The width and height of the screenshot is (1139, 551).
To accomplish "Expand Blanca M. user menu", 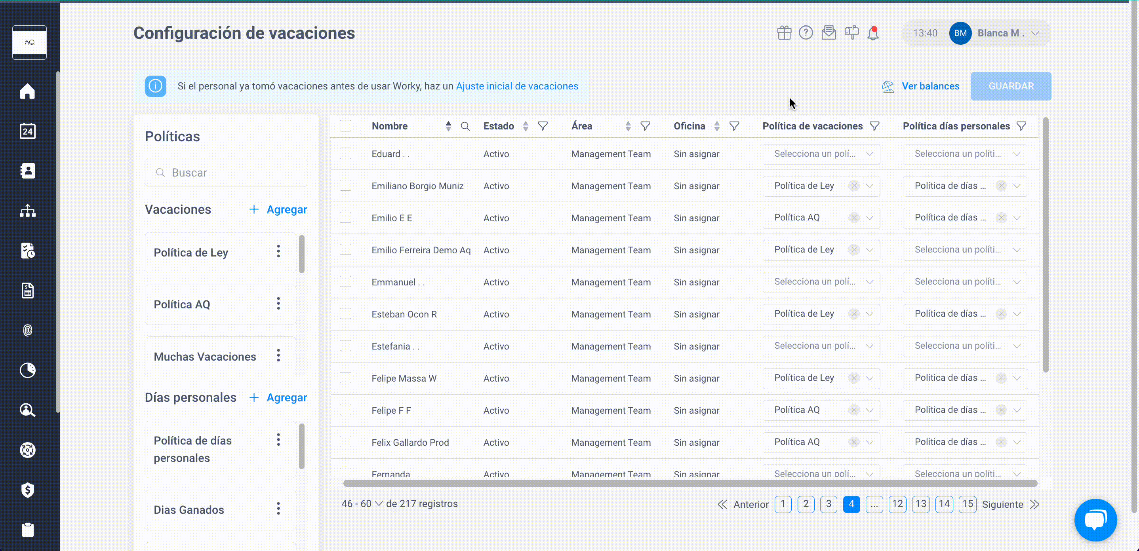I will tap(1035, 33).
